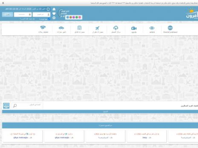Image resolution: width=198 pixels, height=148 pixels.
Task: Select the purple theme color circle
Action: pyautogui.click(x=74, y=17)
